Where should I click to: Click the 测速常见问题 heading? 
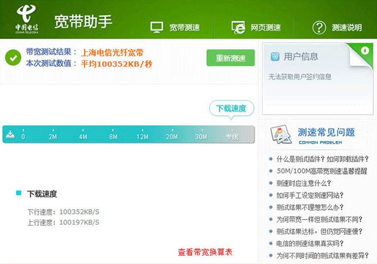click(326, 132)
